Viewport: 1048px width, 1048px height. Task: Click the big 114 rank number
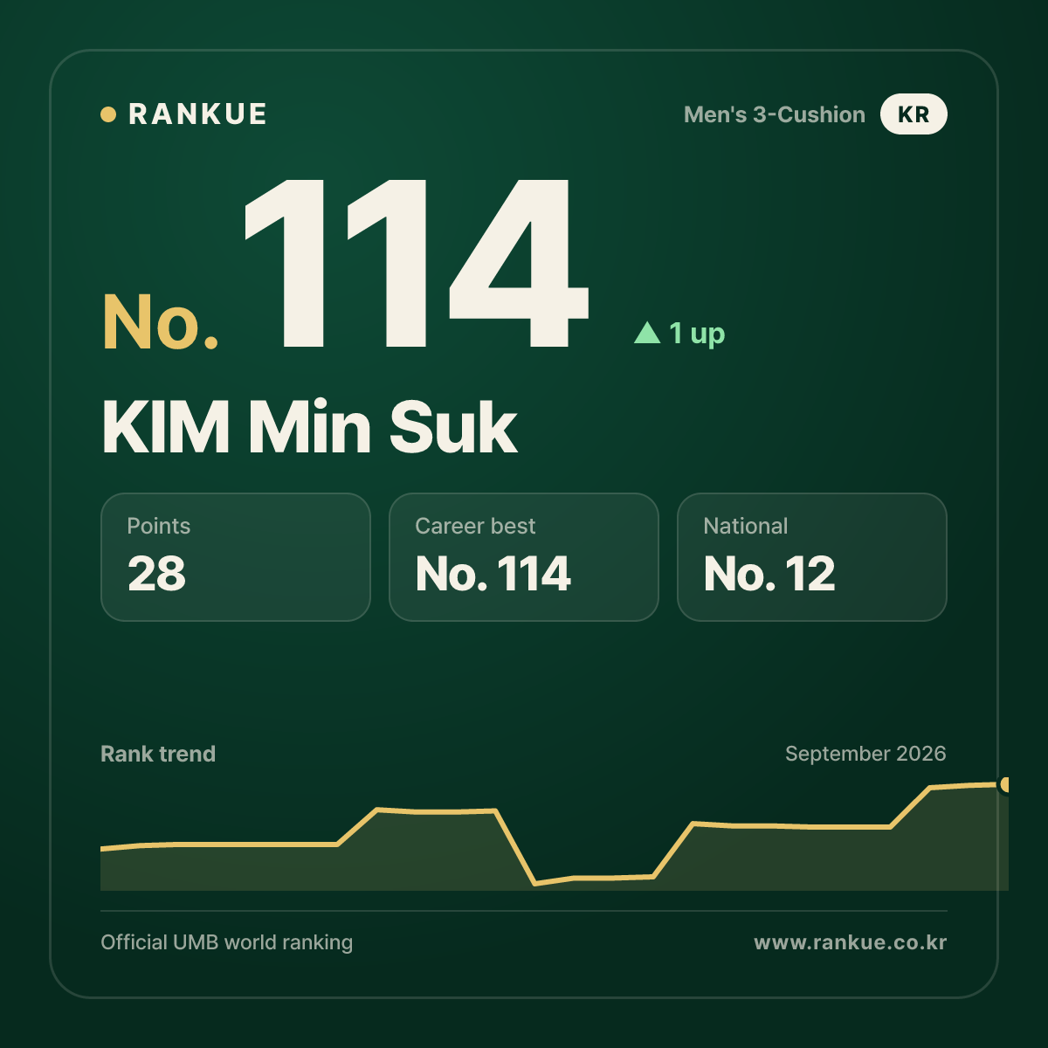[x=417, y=263]
